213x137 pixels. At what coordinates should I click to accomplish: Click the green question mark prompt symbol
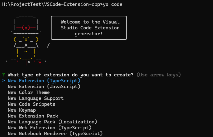pyautogui.click(x=3, y=75)
